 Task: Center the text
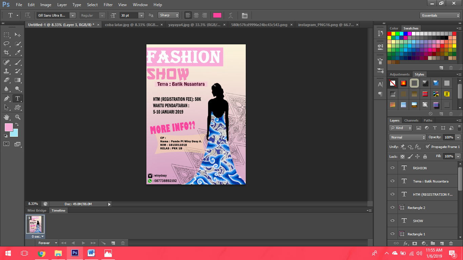[x=196, y=15]
